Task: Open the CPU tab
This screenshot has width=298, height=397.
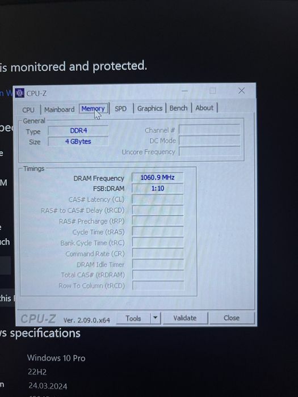Action: coord(28,110)
